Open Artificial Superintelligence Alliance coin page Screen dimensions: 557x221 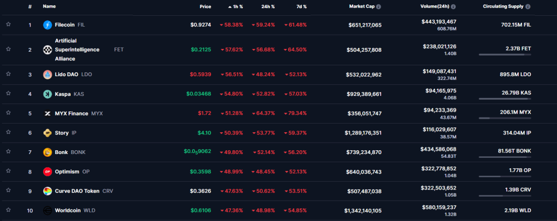point(77,50)
